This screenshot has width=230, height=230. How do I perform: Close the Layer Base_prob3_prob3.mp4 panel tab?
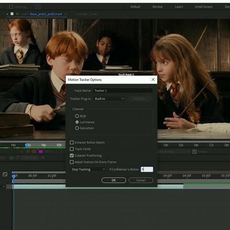click(x=7, y=14)
